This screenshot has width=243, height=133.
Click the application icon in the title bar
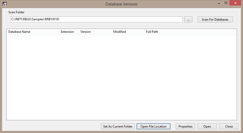click(5, 4)
